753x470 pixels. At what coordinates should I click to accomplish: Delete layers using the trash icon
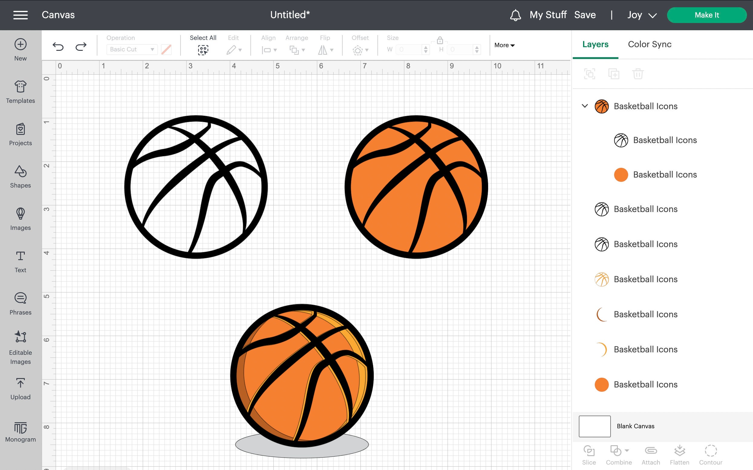pos(639,74)
